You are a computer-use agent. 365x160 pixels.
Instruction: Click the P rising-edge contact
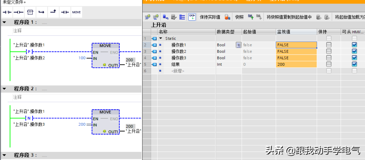coord(29,52)
